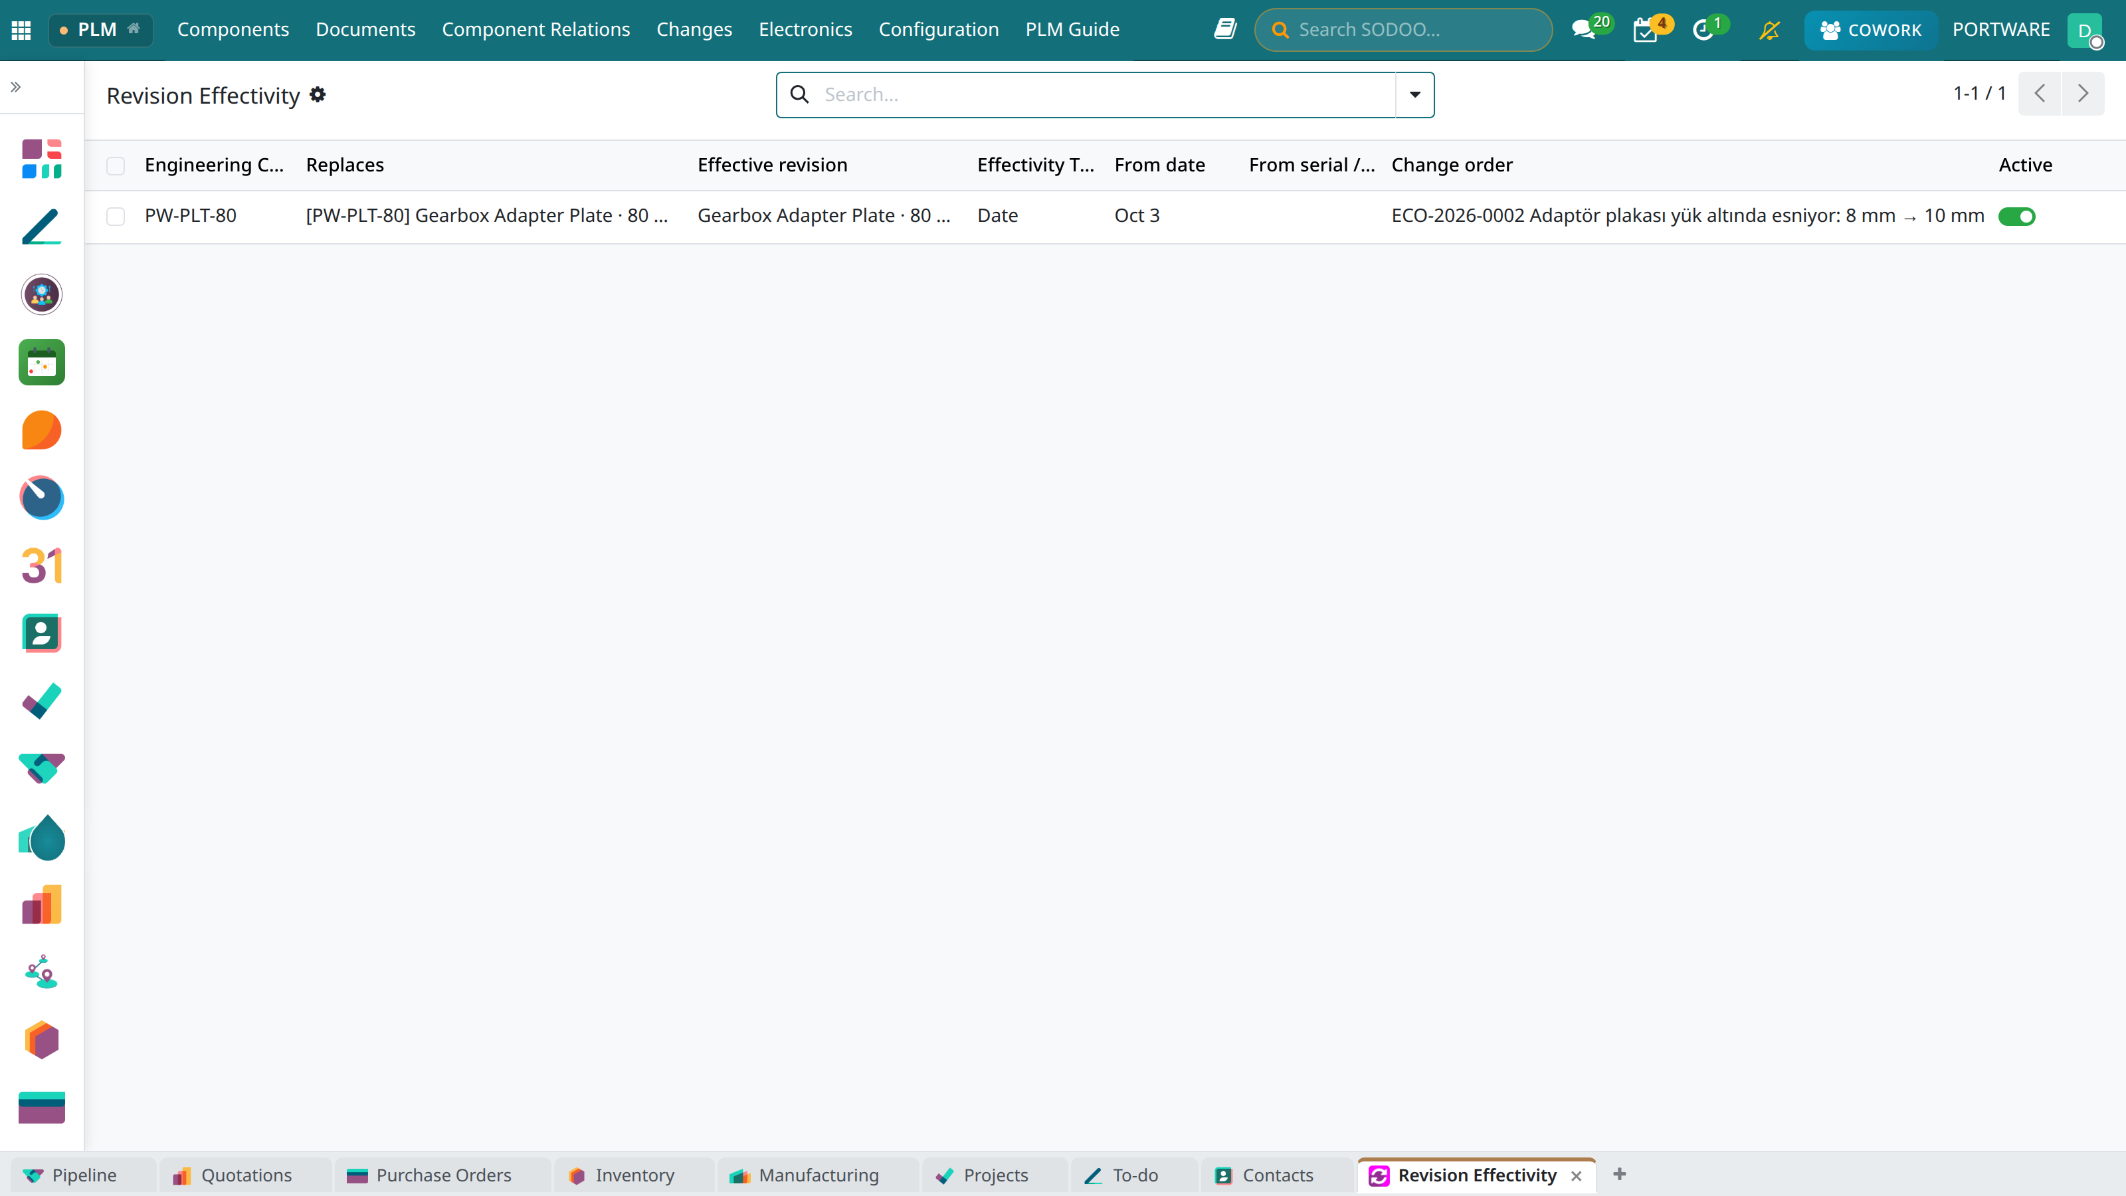The image size is (2126, 1196).
Task: Open the green calendar app in sidebar
Action: [x=42, y=362]
